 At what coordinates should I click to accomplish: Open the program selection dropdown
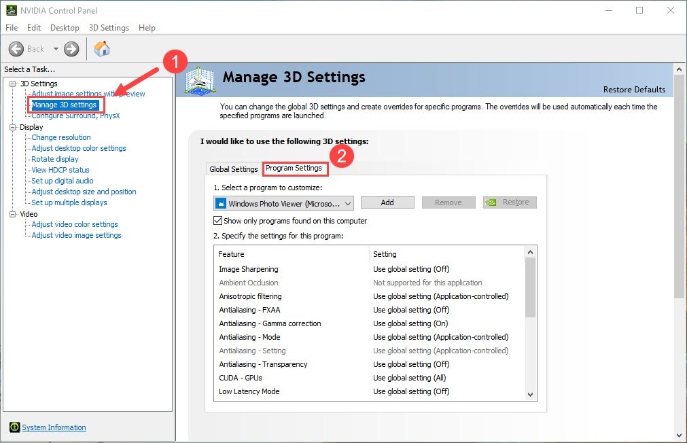point(283,203)
